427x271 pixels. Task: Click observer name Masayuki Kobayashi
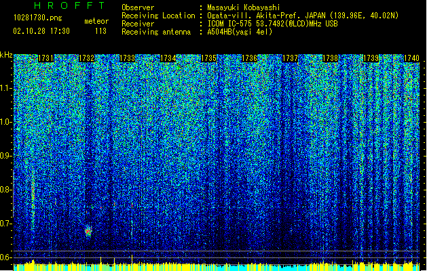point(244,7)
